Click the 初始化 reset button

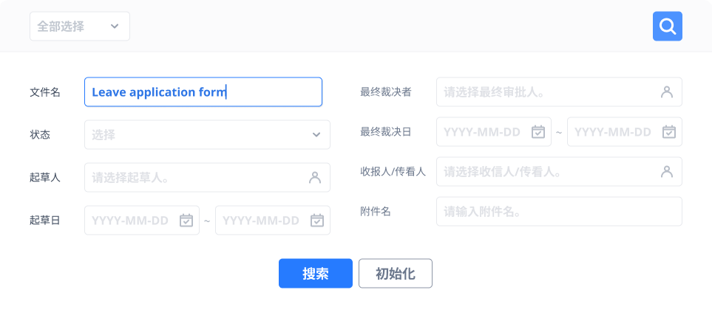[x=395, y=273]
